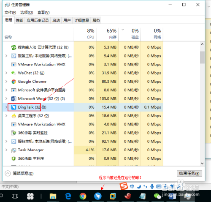Switch to the 服务 tab
This screenshot has width=211, height=202.
click(96, 21)
